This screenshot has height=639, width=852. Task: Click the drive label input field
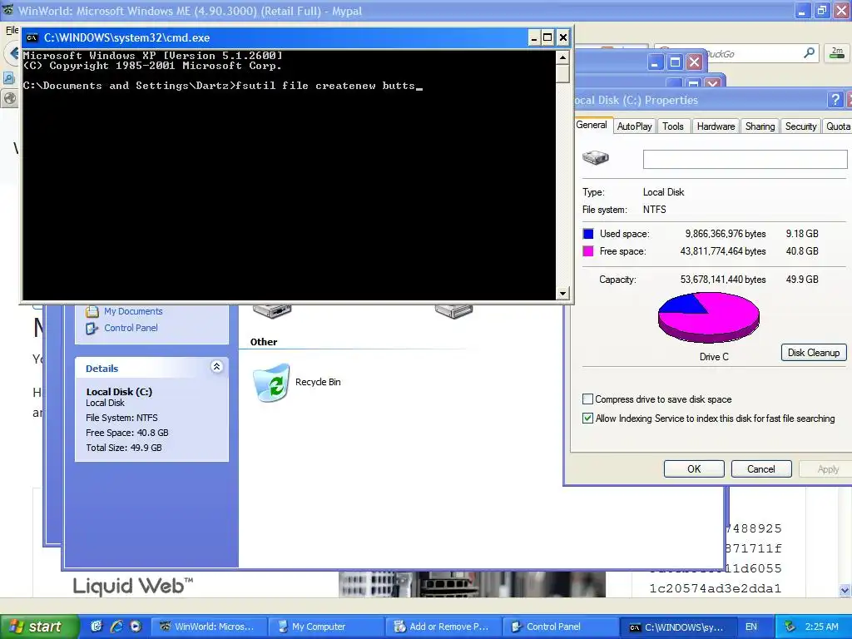pyautogui.click(x=745, y=159)
